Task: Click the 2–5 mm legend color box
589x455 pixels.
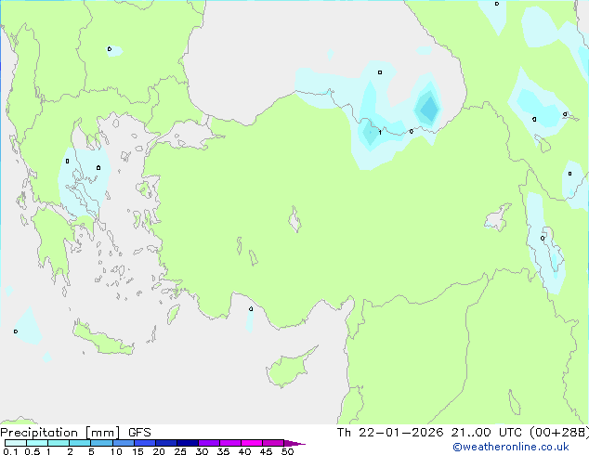Action: (x=80, y=443)
